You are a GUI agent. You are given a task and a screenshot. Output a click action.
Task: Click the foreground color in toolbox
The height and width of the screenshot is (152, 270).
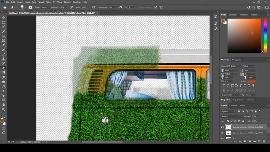[x=3, y=122]
